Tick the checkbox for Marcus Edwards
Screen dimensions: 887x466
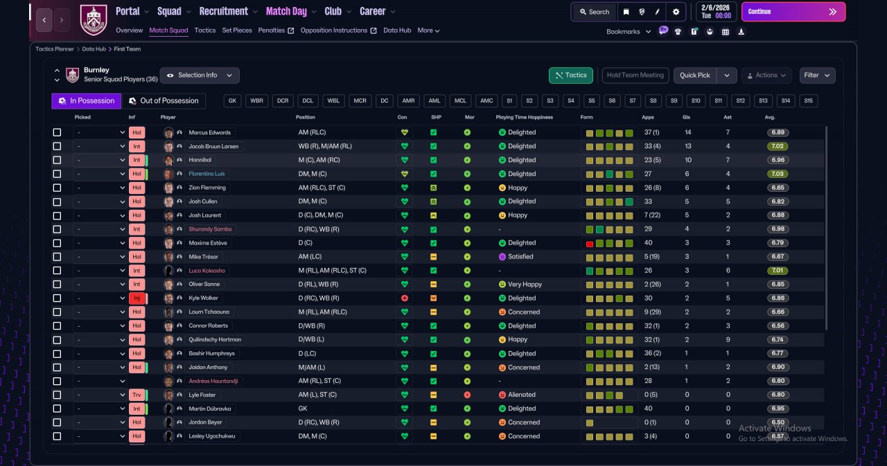[57, 132]
